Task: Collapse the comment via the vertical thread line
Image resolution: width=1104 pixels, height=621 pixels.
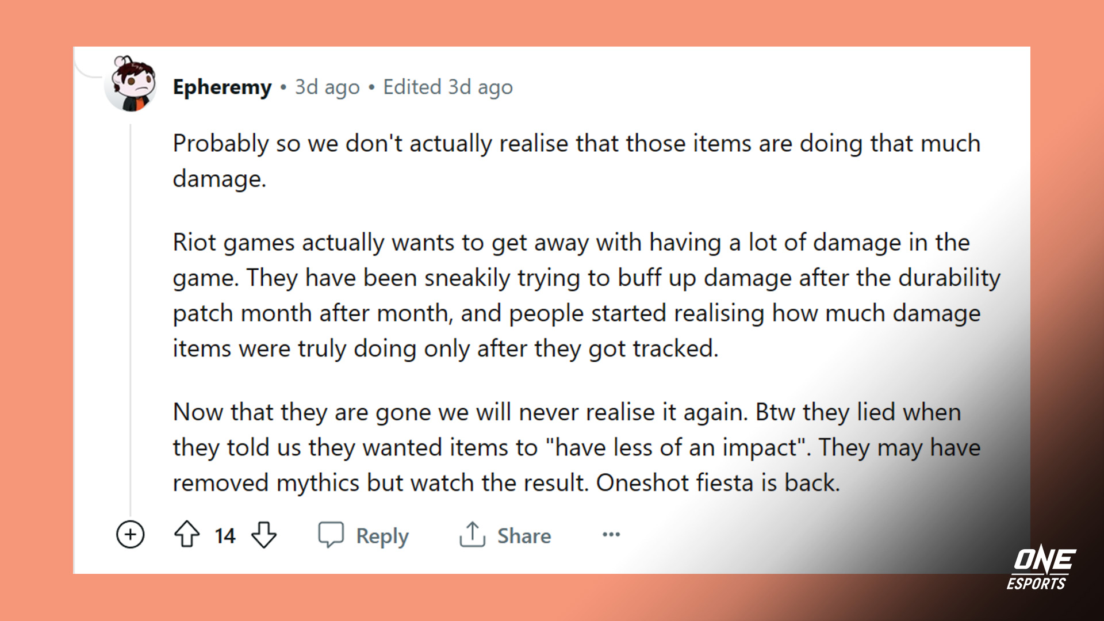Action: 131,316
